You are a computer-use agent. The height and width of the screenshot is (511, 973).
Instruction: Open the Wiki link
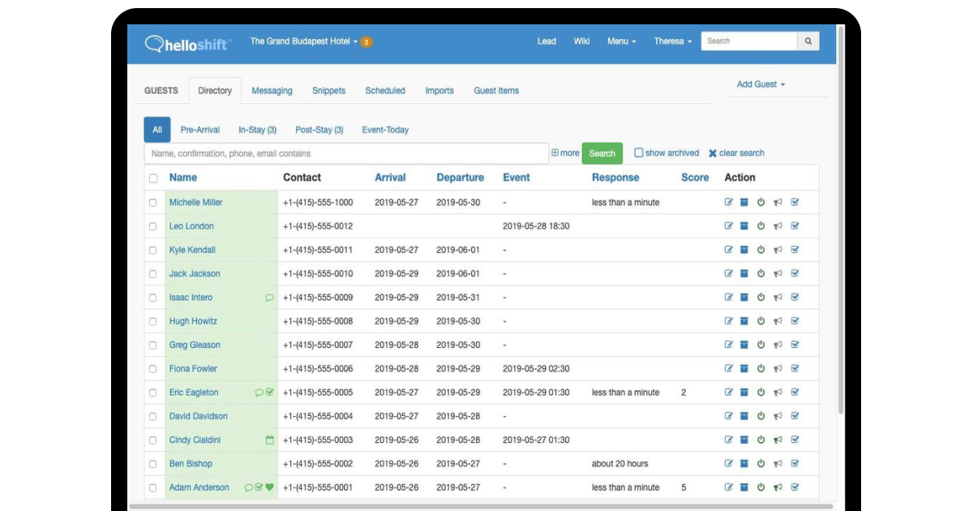pyautogui.click(x=581, y=41)
